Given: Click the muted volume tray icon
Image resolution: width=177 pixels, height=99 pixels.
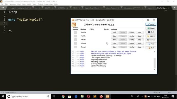Looking at the screenshot, I should tap(155, 97).
